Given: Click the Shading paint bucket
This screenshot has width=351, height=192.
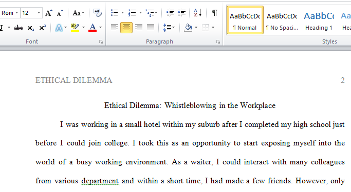Looking at the screenshot, I should click(188, 28).
